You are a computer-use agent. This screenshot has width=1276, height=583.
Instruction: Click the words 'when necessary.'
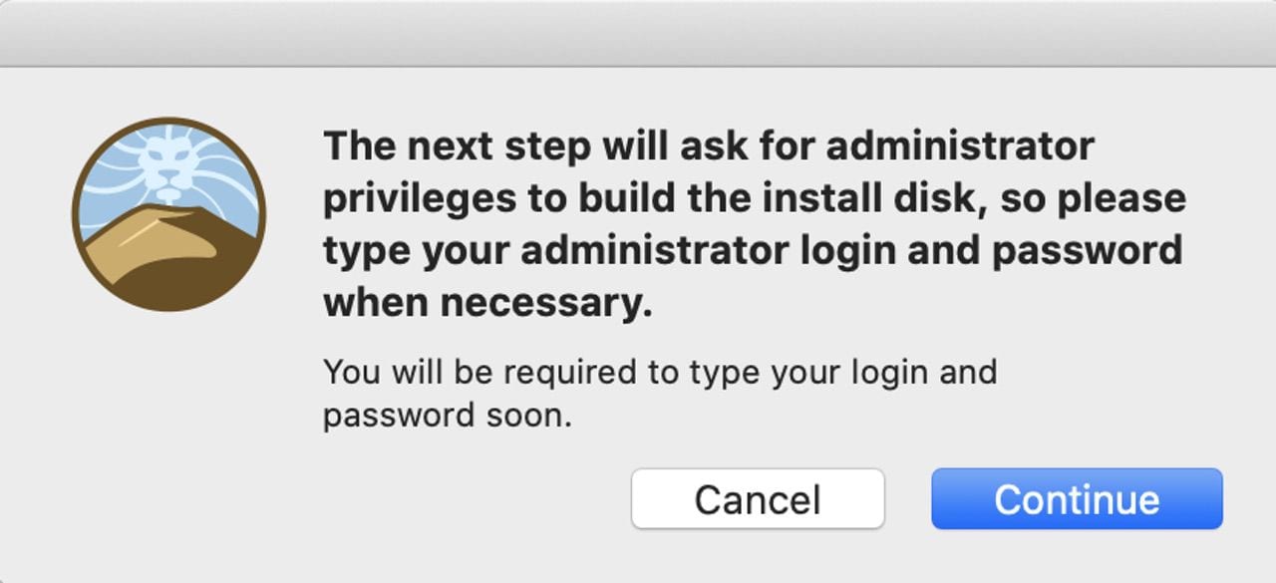coord(487,303)
